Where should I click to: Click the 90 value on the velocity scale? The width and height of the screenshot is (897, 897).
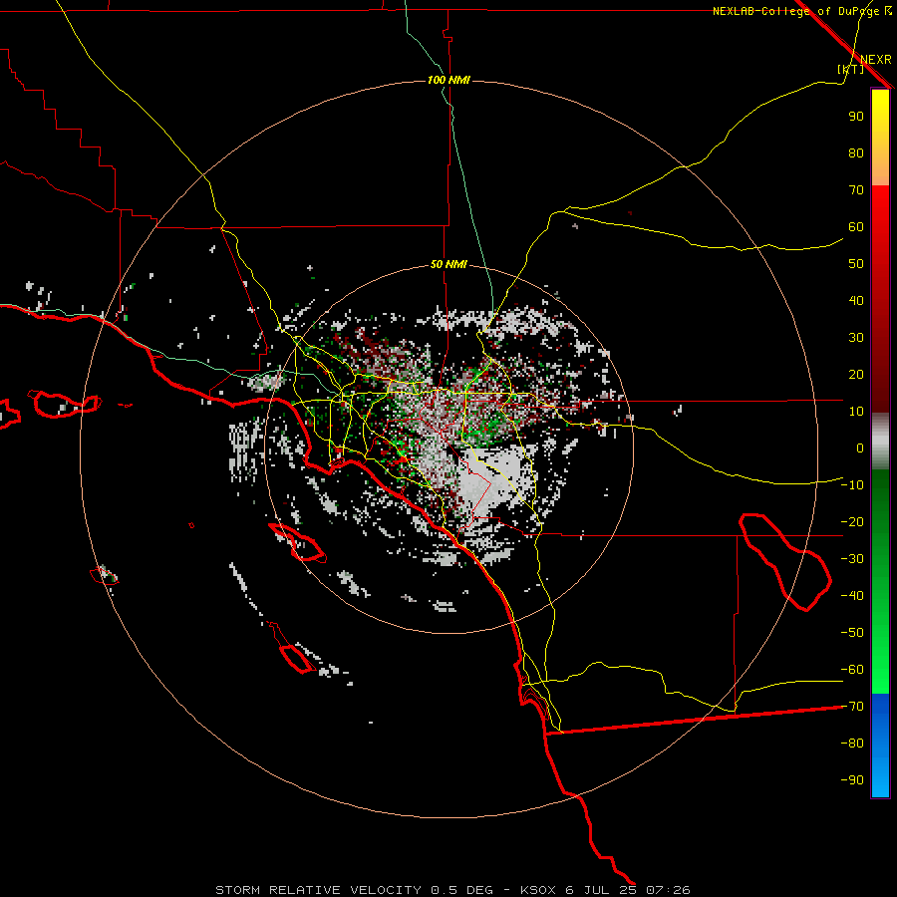[856, 117]
